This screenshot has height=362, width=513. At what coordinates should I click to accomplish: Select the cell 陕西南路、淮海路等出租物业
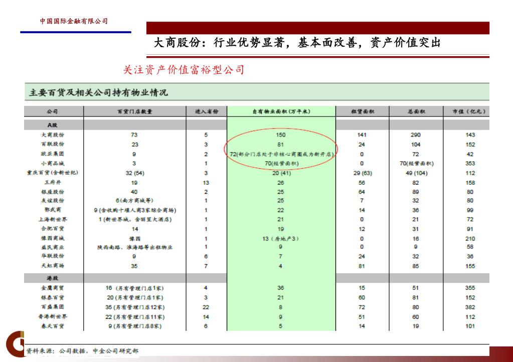(135, 248)
